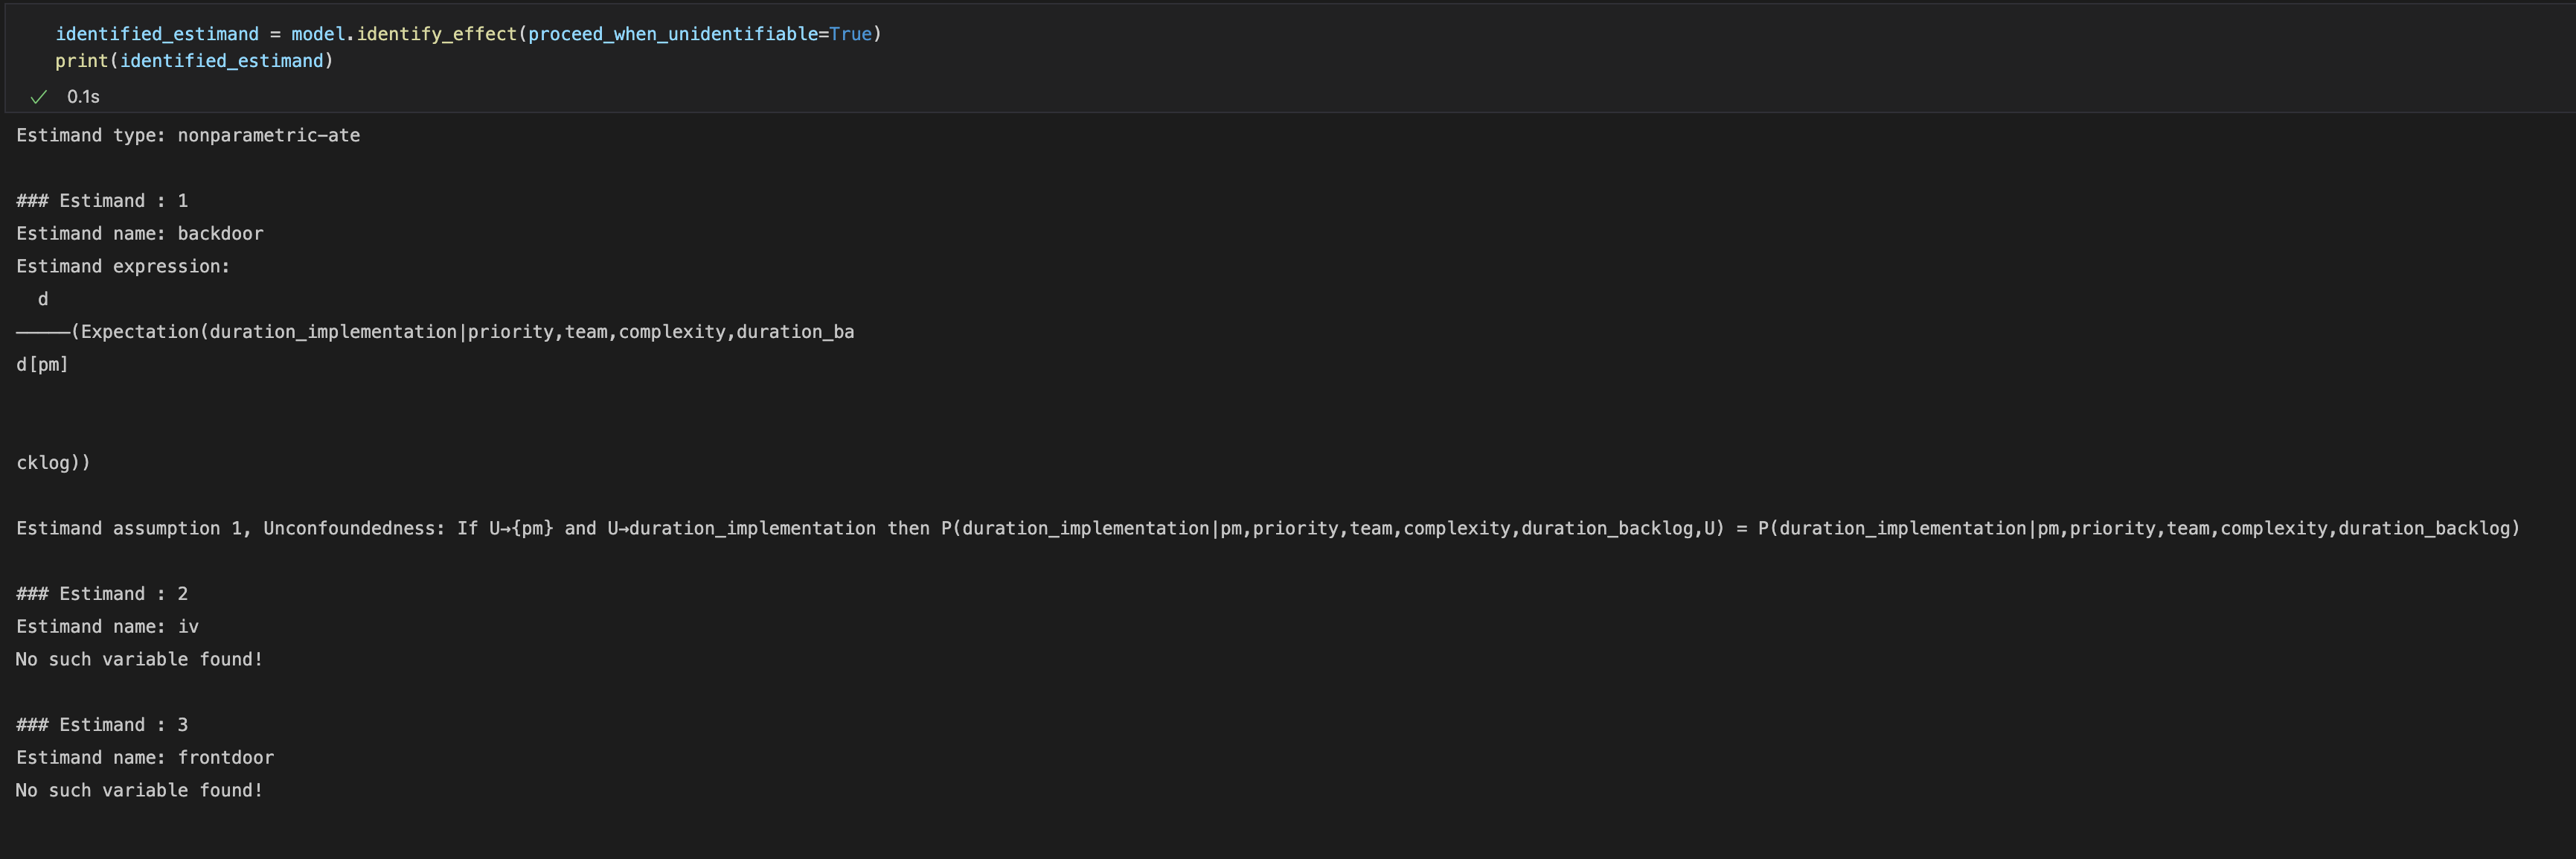The image size is (2576, 859).
Task: Select the Estimand type: nonparametric-ate output line
Action: (188, 135)
